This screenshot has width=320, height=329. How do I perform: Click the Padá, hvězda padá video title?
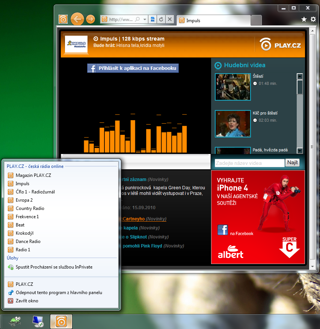pyautogui.click(x=270, y=150)
